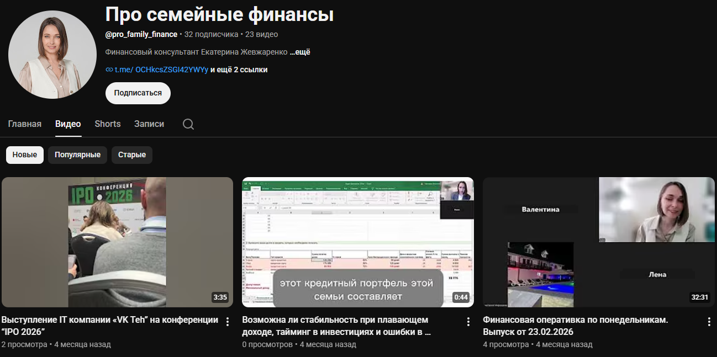
Task: Click the 0 просмотров • 4 месяца назад line
Action: pos(299,344)
